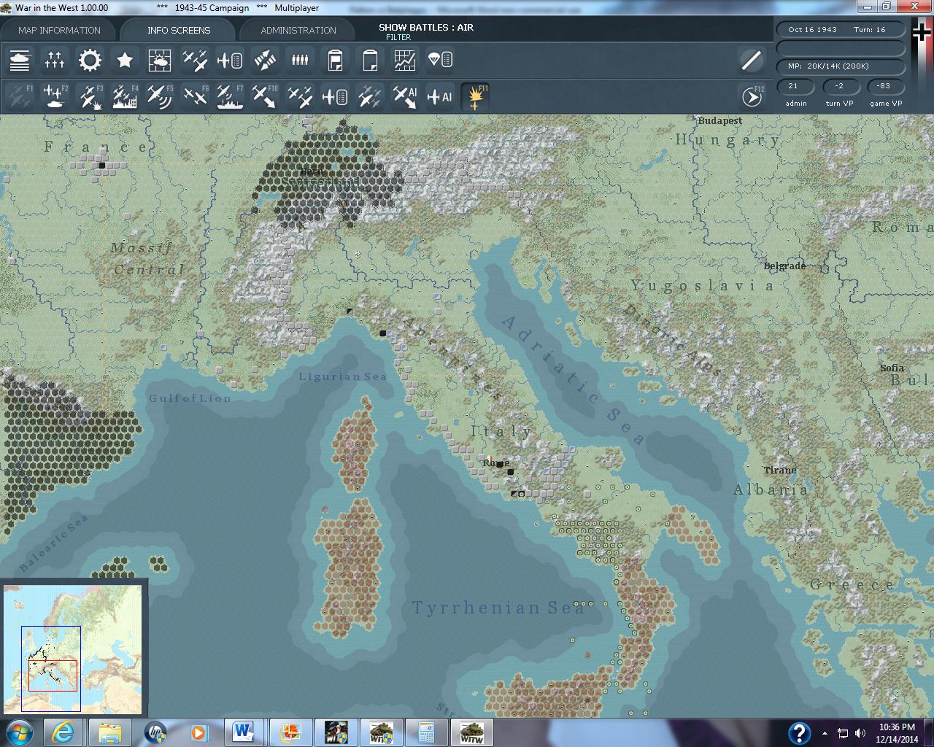Image resolution: width=934 pixels, height=747 pixels.
Task: Click the plane list icon in lower toolbar row
Action: tap(335, 96)
